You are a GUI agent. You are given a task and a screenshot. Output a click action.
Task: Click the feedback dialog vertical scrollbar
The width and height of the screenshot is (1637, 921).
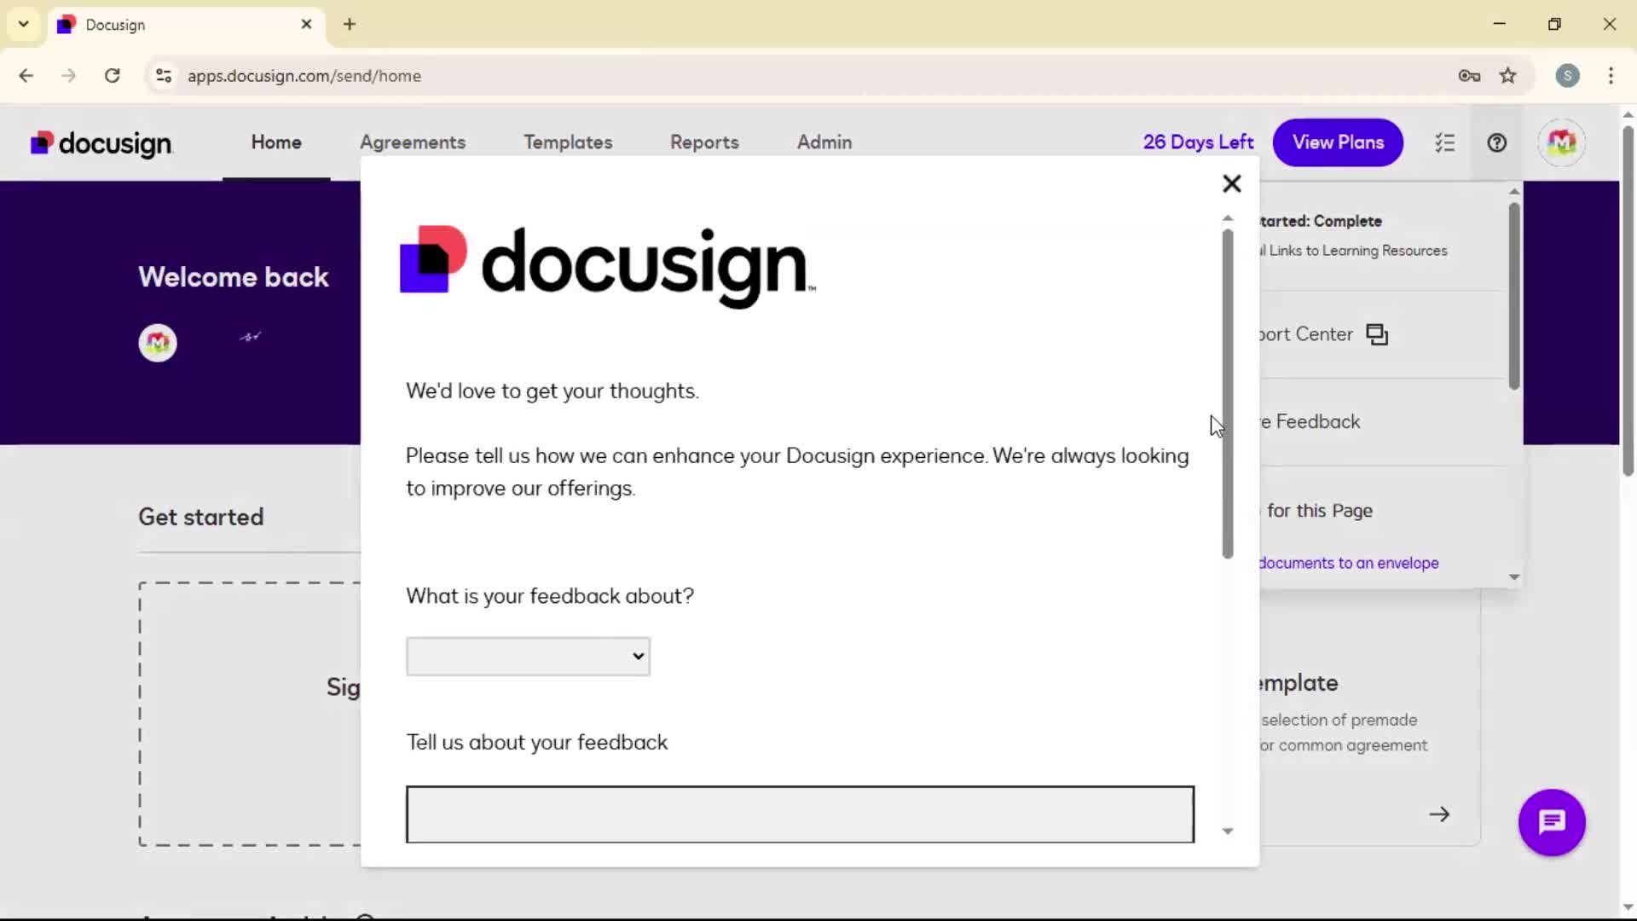pyautogui.click(x=1227, y=392)
